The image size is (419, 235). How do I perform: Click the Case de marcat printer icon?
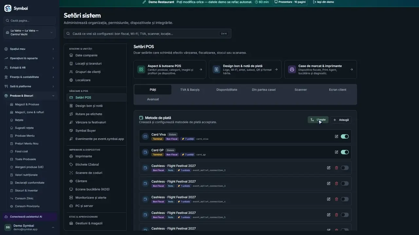click(292, 69)
